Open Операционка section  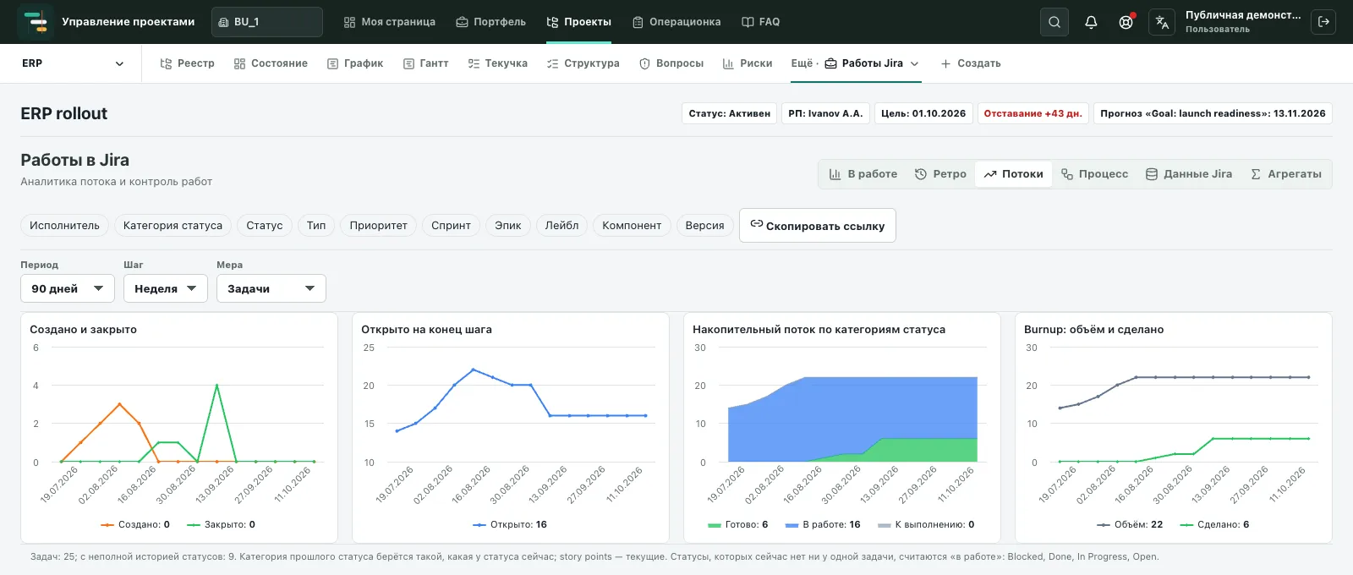676,22
